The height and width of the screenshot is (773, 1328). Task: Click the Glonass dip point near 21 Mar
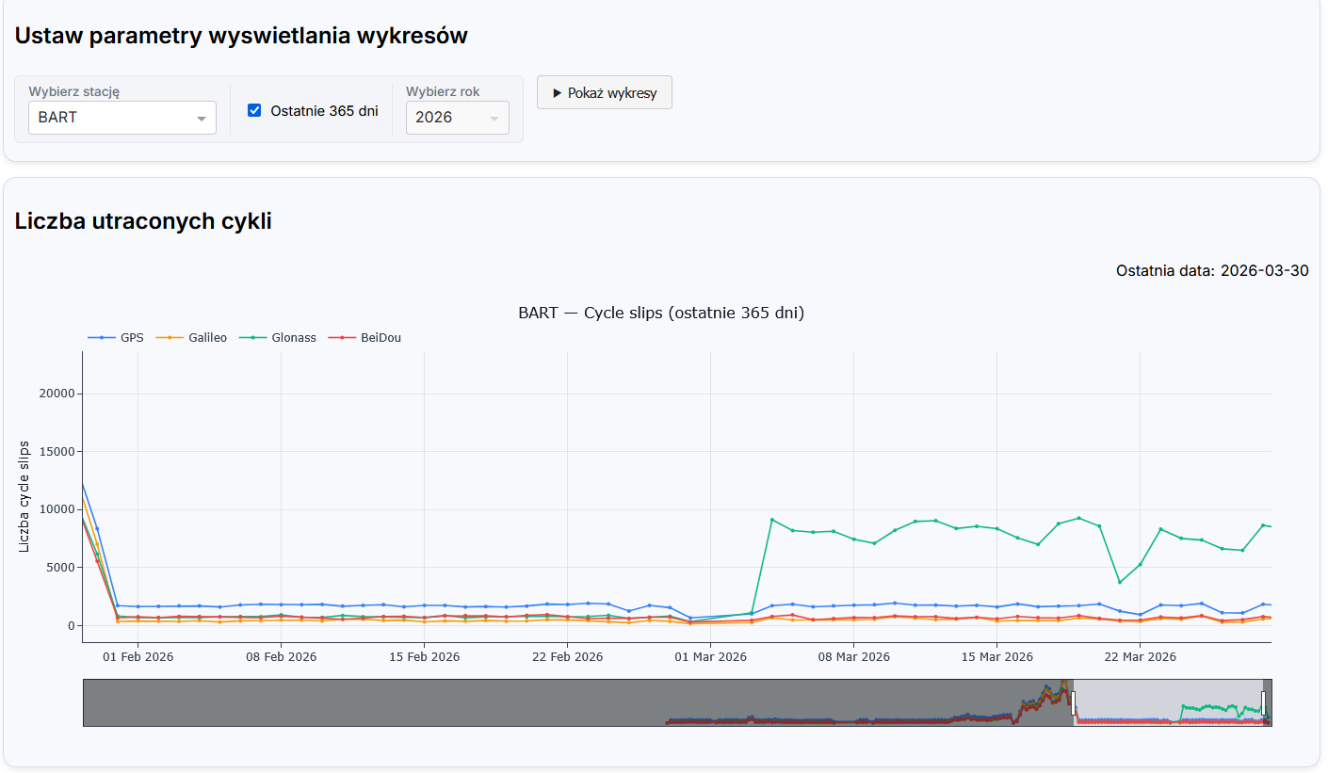click(x=1120, y=582)
